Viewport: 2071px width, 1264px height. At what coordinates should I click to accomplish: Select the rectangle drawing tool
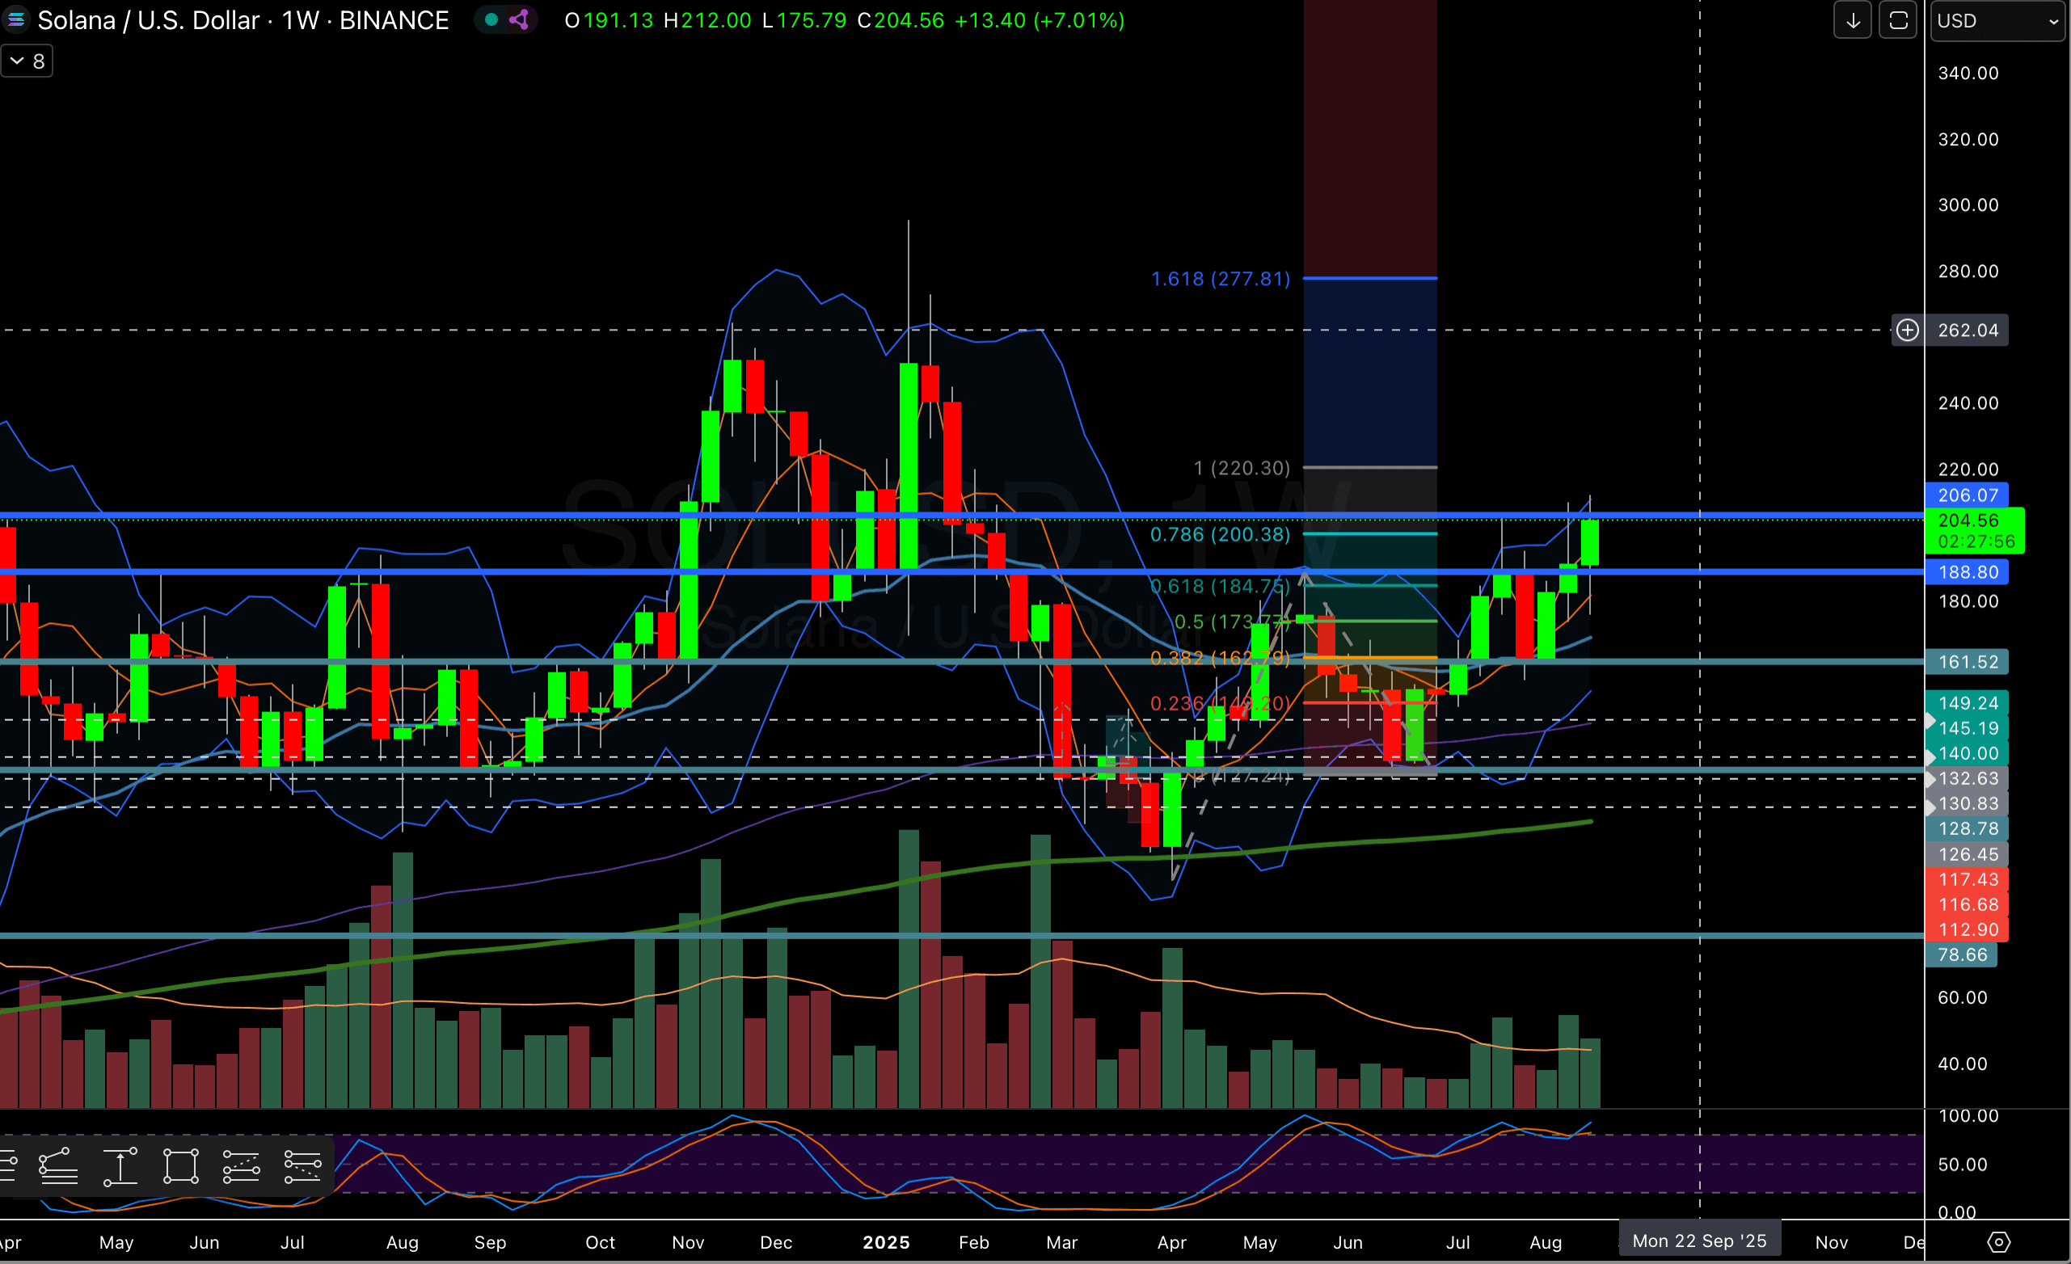pyautogui.click(x=180, y=1166)
